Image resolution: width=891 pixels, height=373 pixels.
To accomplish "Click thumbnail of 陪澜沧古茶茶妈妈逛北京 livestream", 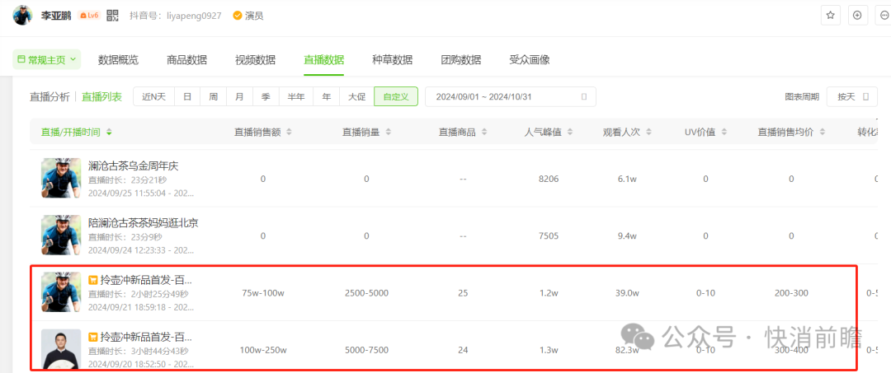I will pyautogui.click(x=61, y=235).
